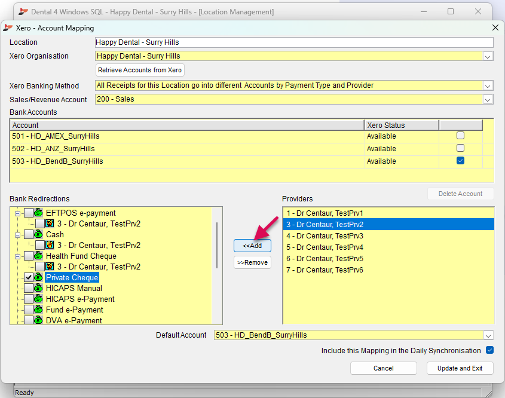Select the Private Cheque tree label

(72, 277)
